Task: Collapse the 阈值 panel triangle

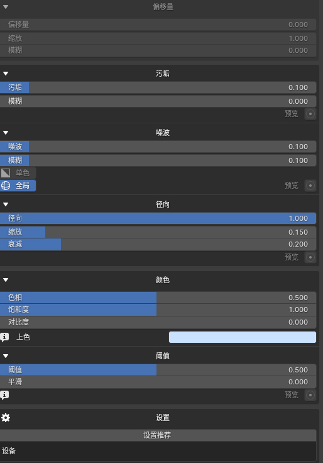Action: [x=6, y=356]
